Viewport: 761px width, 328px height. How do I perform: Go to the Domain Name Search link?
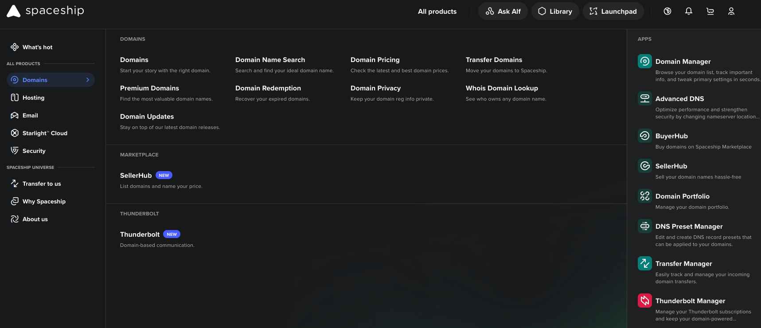pyautogui.click(x=270, y=60)
